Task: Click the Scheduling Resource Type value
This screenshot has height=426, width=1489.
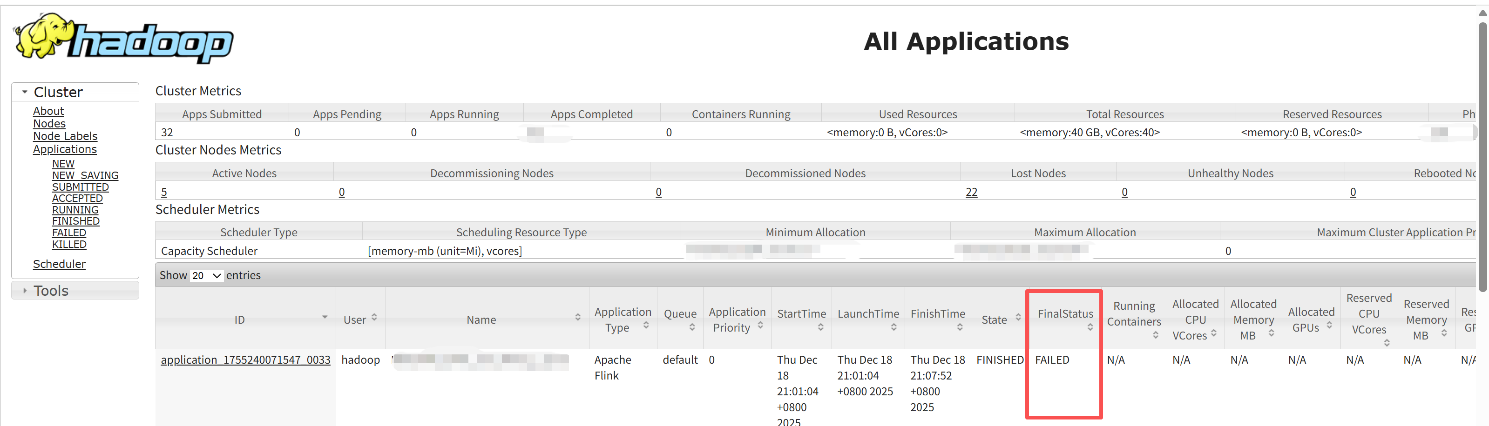Action: 445,251
